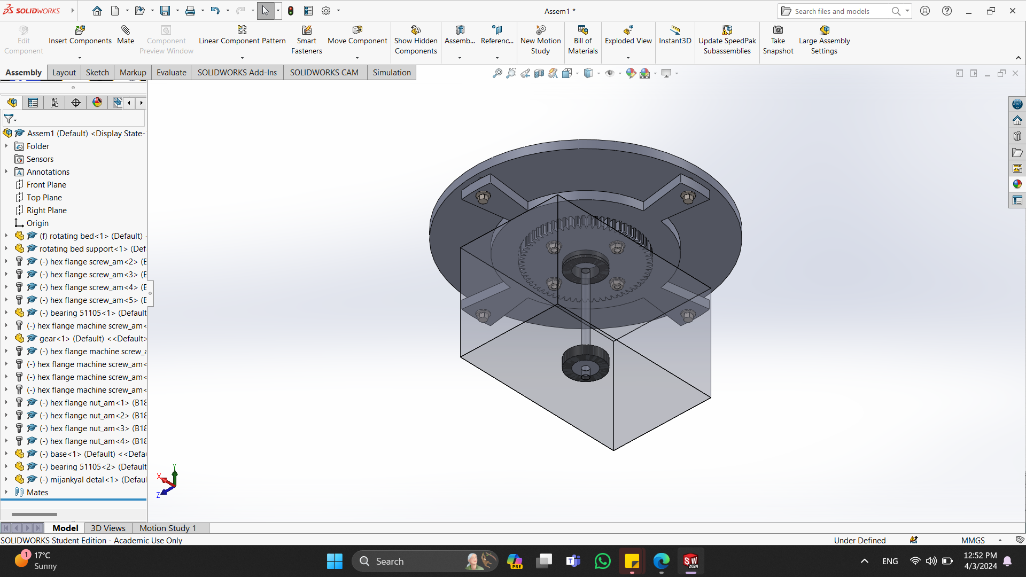This screenshot has width=1026, height=577.
Task: Open the Evaluate tab
Action: [171, 73]
